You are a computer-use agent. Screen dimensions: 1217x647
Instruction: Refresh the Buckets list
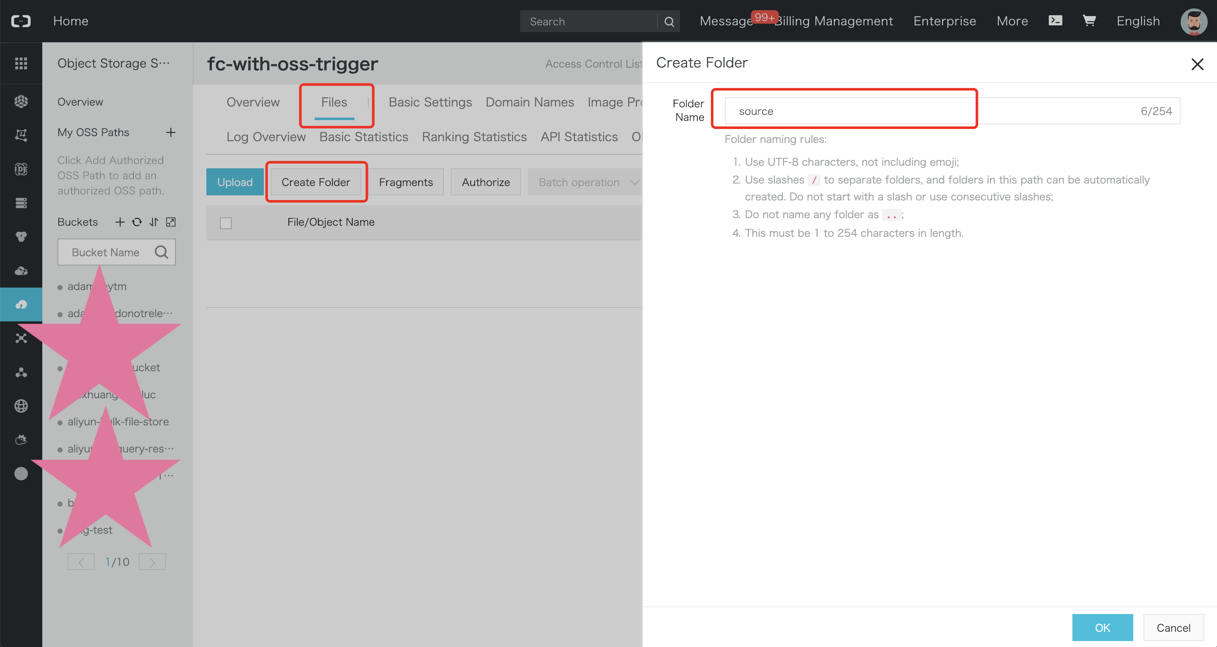(x=137, y=222)
